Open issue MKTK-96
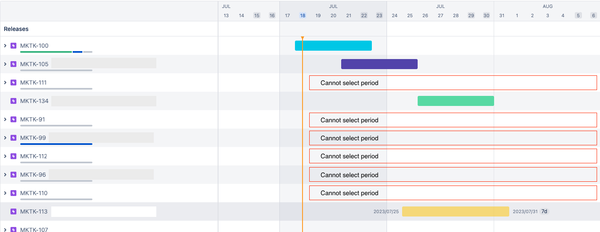Image resolution: width=600 pixels, height=232 pixels. click(33, 175)
